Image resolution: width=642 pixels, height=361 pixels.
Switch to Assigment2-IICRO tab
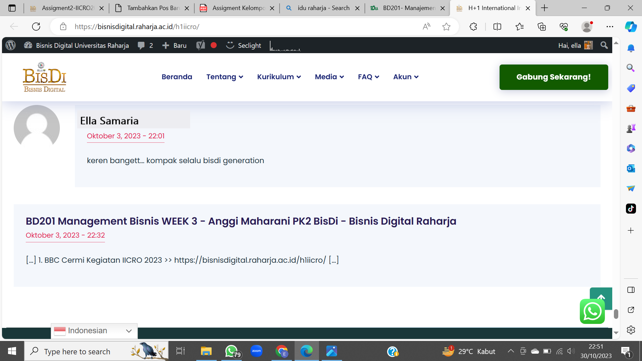(x=67, y=8)
